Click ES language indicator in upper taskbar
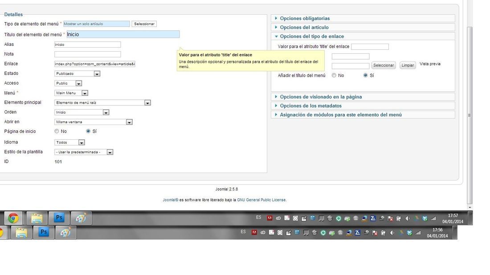 258,217
